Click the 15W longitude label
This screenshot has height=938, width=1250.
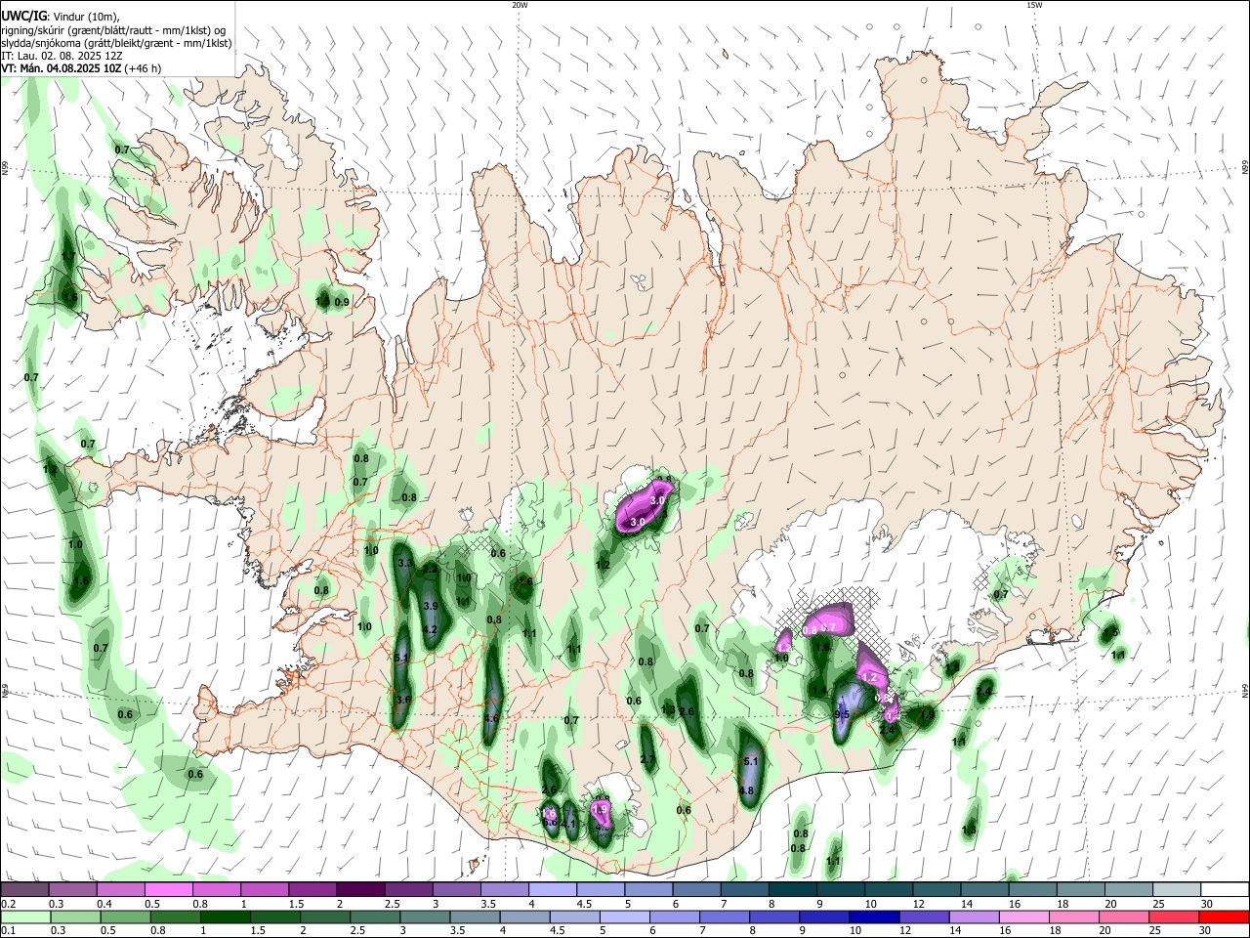[x=1034, y=5]
